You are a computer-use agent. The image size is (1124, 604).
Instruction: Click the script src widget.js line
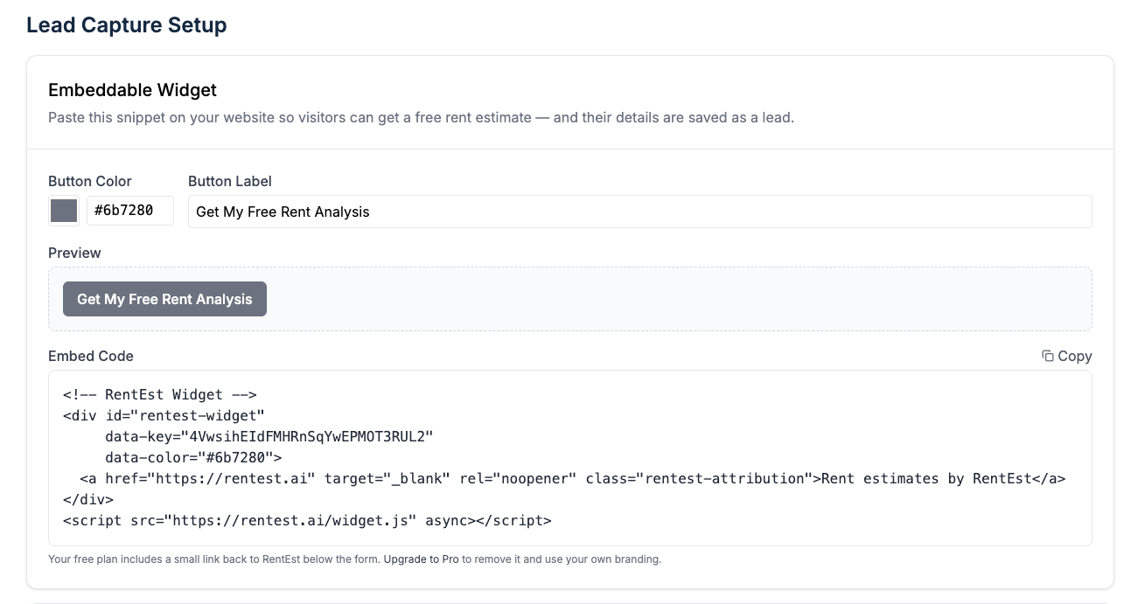tap(307, 520)
